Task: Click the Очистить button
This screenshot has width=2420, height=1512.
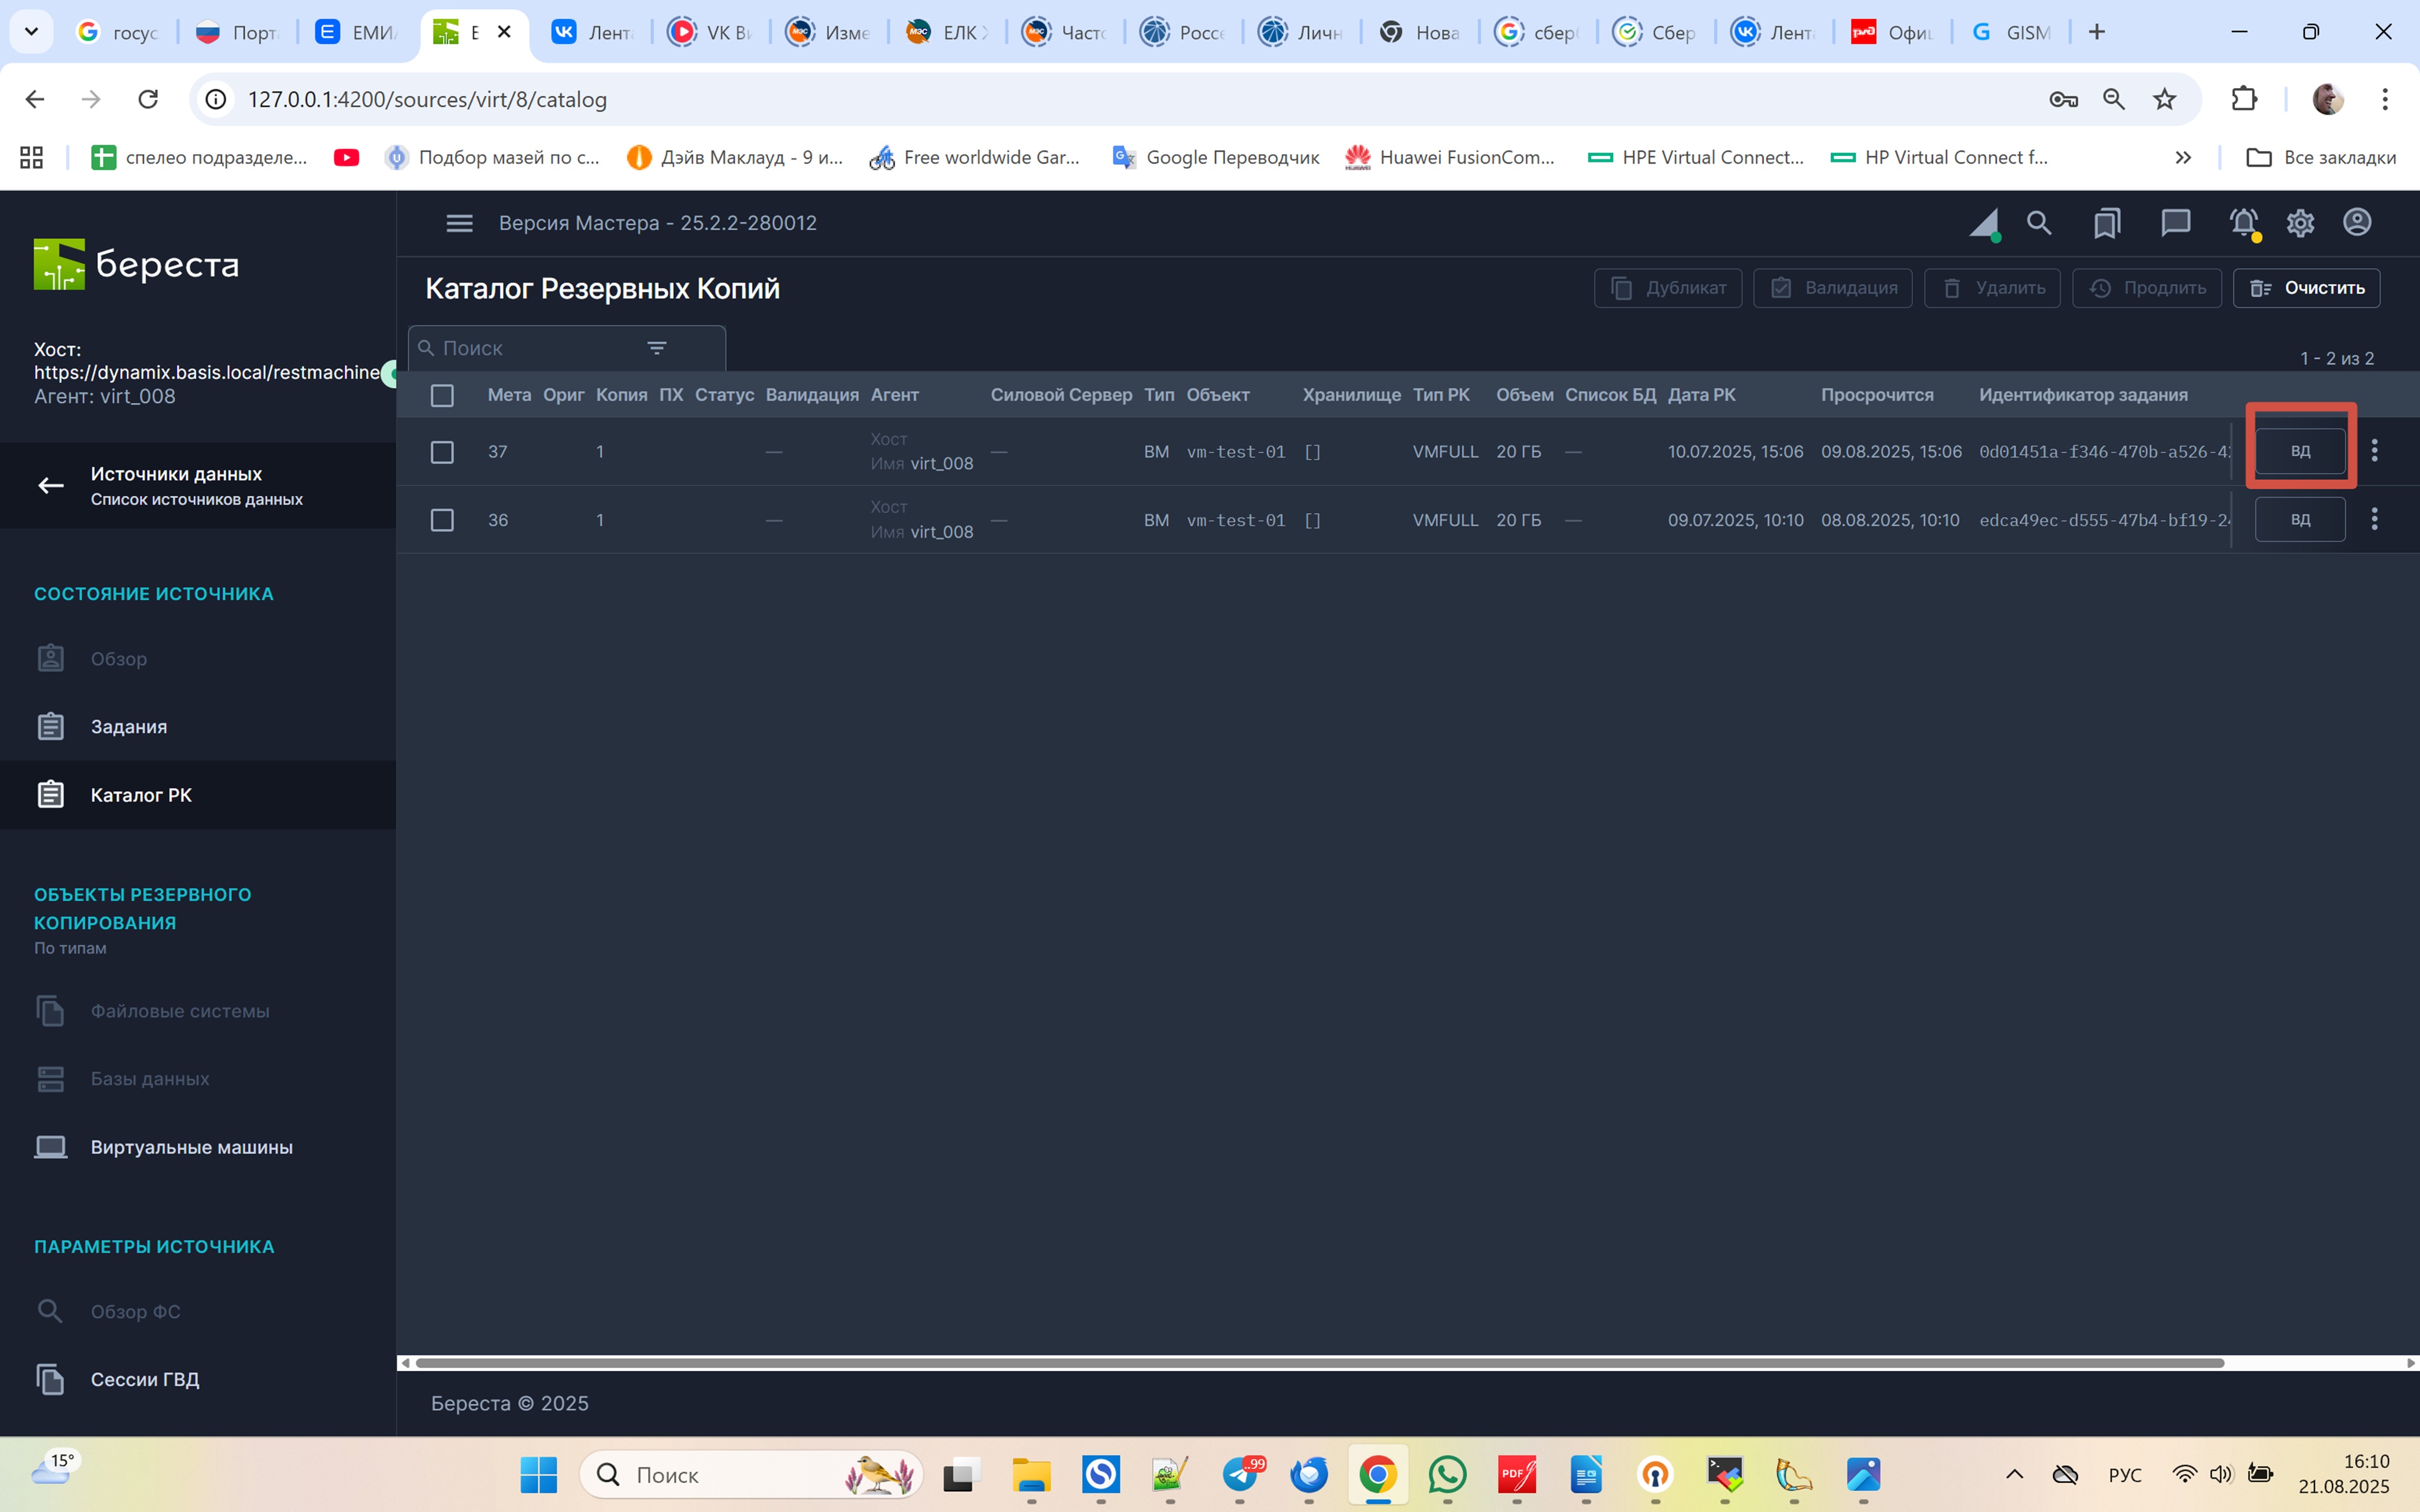Action: tap(2306, 288)
